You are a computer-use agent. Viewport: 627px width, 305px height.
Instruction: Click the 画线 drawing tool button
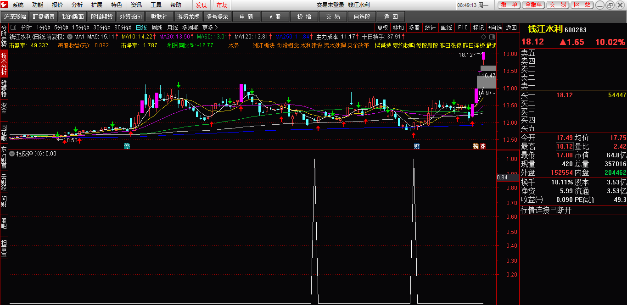pos(446,28)
